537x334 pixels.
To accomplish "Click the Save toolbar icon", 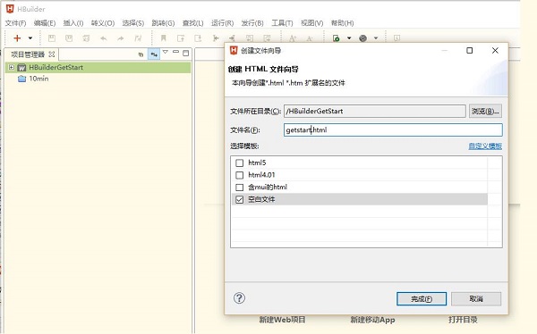I will [x=52, y=38].
